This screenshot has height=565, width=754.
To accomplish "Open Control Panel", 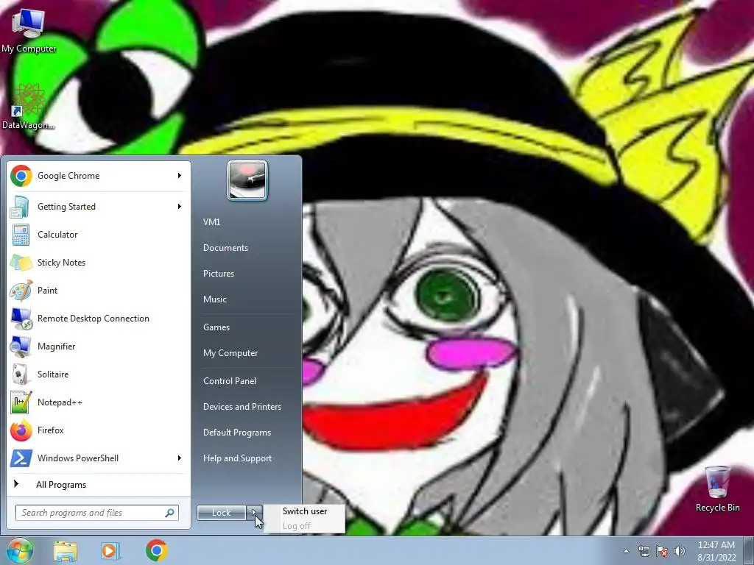I will point(230,381).
